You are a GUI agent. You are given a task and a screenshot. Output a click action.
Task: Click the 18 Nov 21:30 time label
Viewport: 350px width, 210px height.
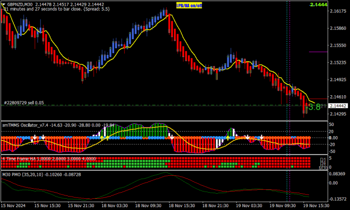[x=216, y=206]
